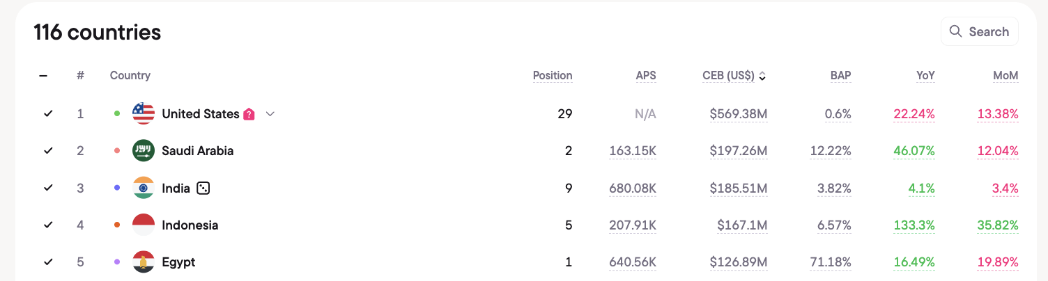The width and height of the screenshot is (1048, 281).
Task: Click the Indonesia flag icon
Action: coord(144,225)
